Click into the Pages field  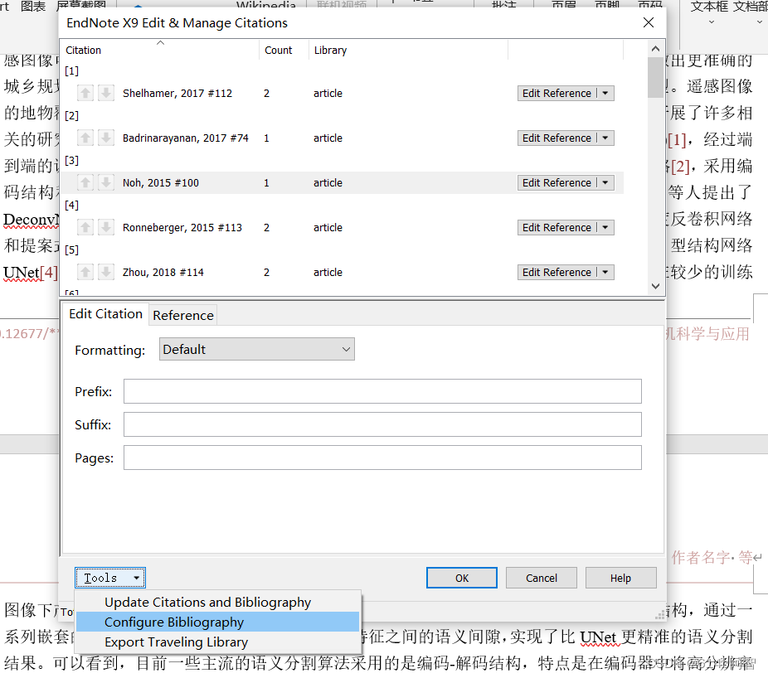tap(382, 458)
